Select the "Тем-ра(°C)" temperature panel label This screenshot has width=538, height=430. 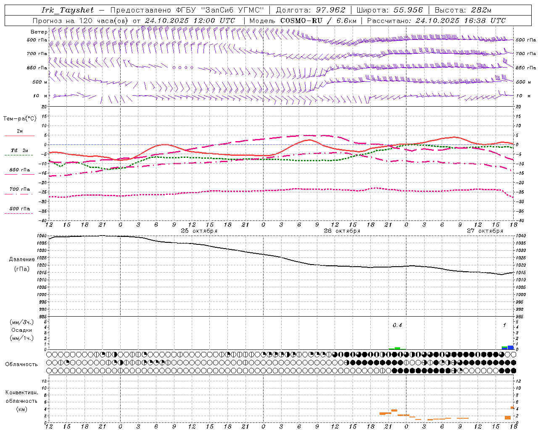20,119
